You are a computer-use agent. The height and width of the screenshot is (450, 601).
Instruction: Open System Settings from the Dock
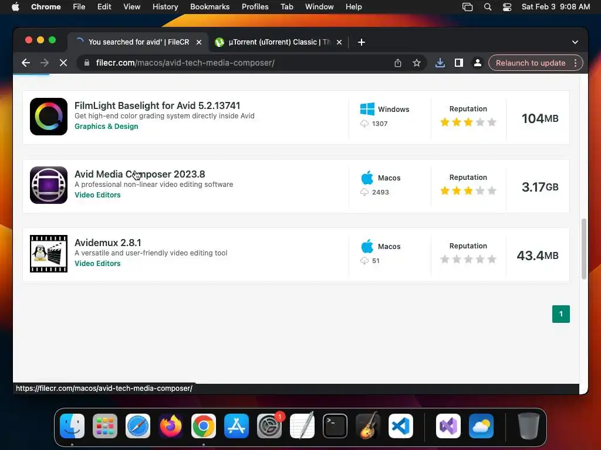[269, 426]
